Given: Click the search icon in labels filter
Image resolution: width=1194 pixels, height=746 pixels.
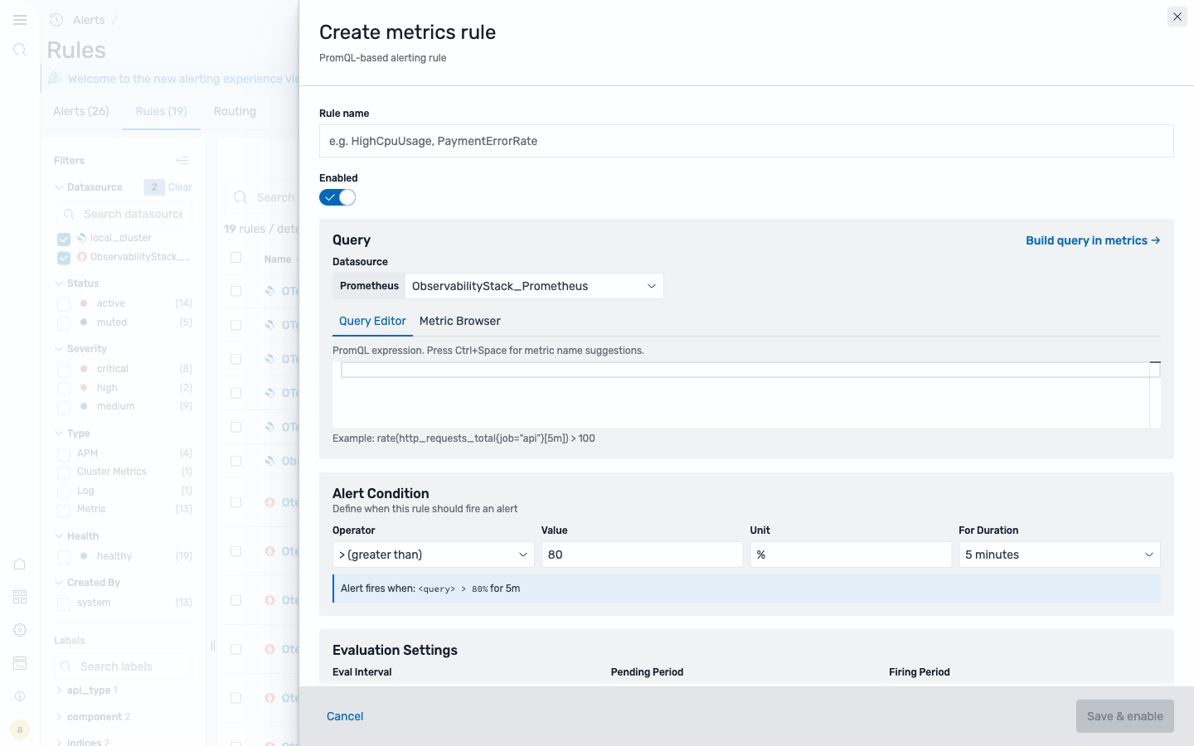Looking at the screenshot, I should point(66,666).
